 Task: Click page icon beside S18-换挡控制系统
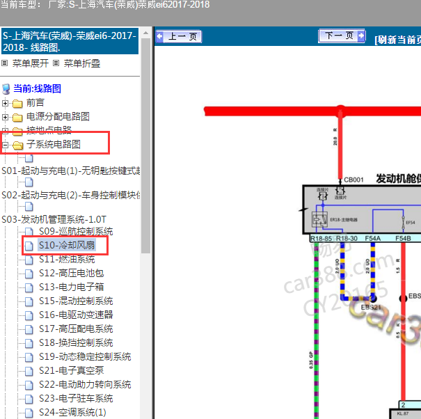tap(29, 343)
